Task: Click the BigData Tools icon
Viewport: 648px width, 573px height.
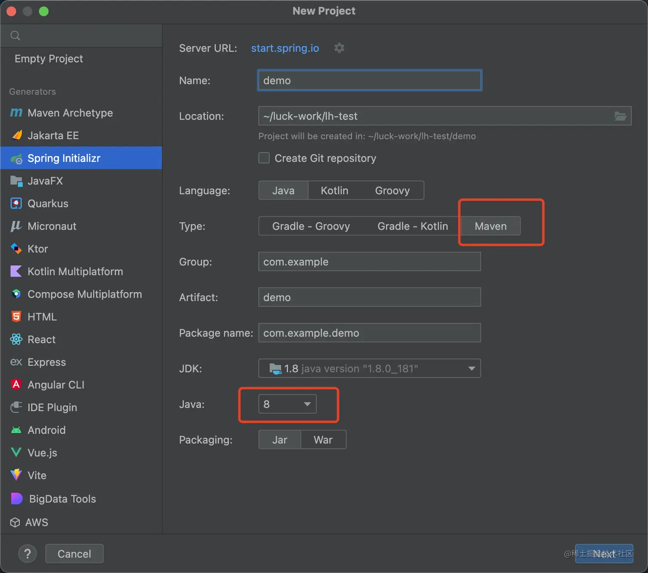Action: tap(16, 499)
